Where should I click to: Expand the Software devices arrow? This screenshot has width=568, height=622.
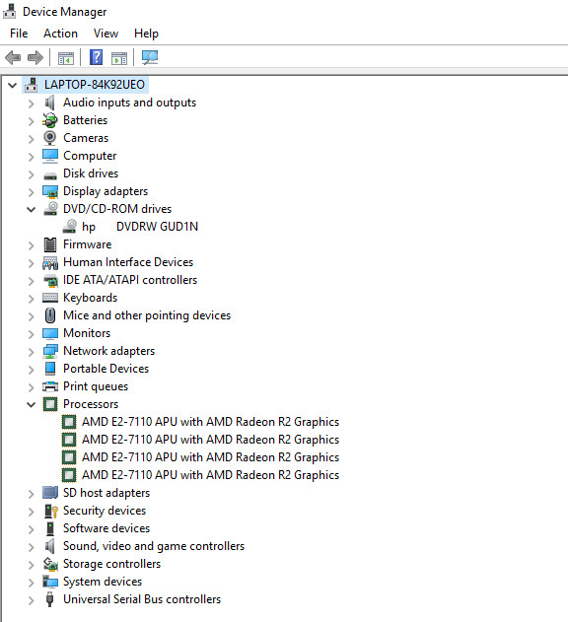[x=32, y=529]
